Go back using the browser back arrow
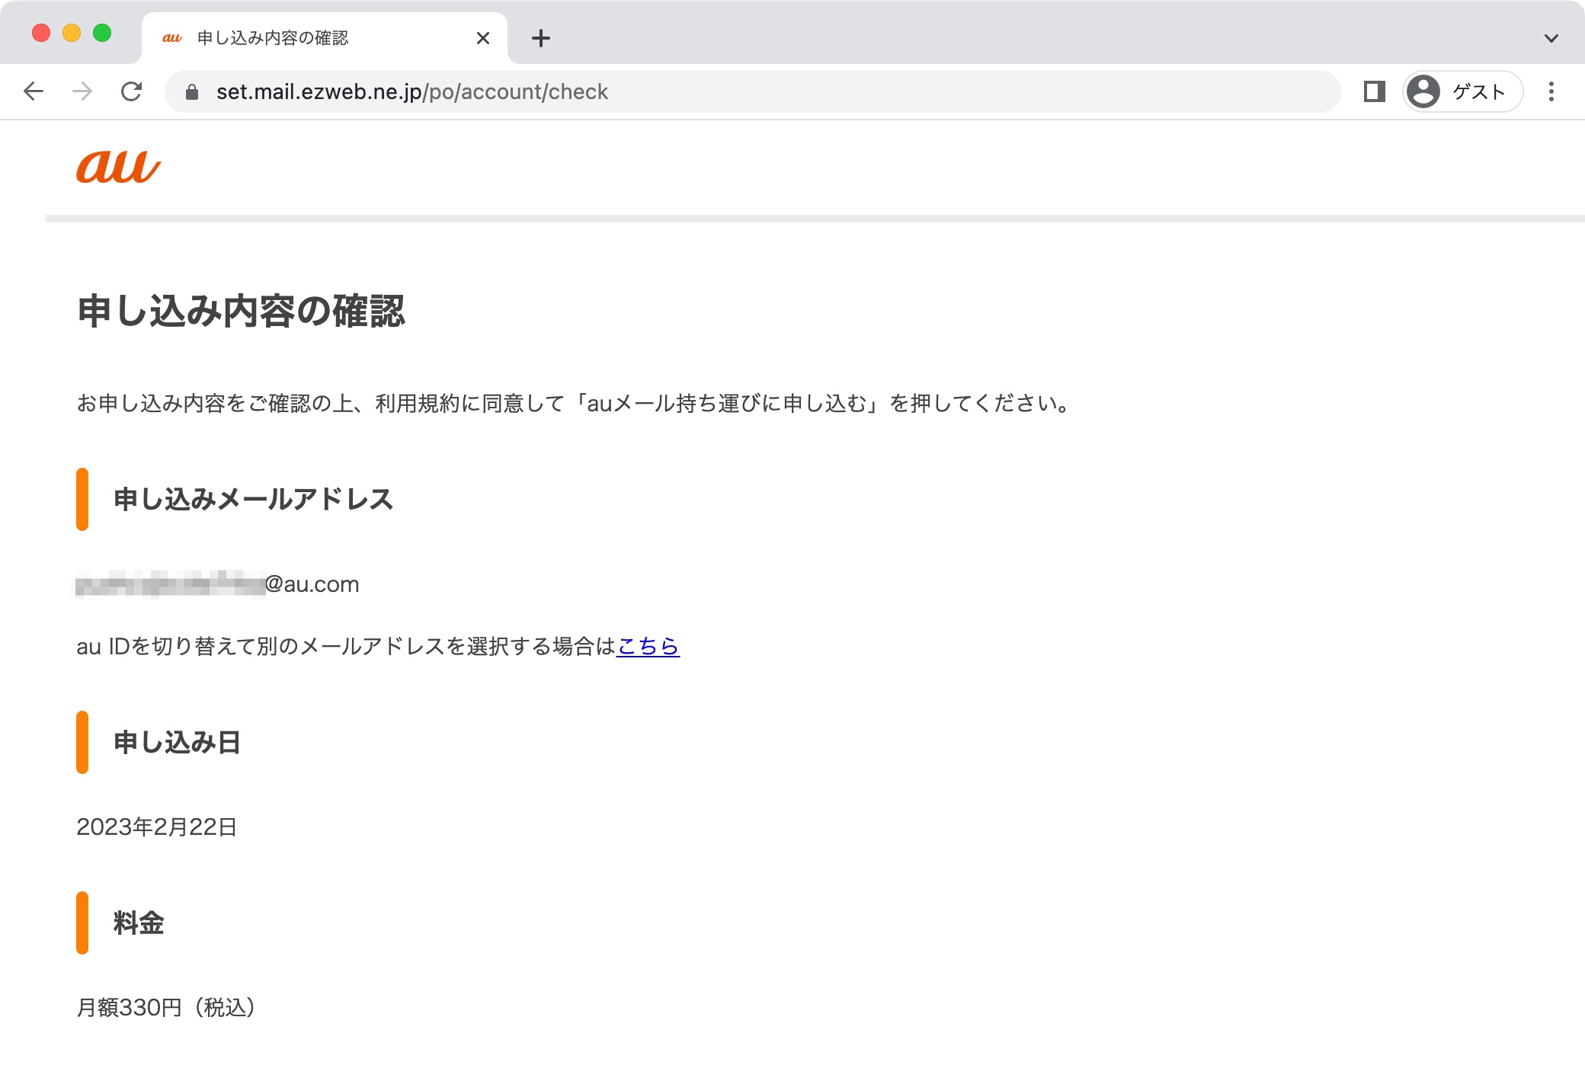Viewport: 1585px width, 1065px height. pos(34,91)
